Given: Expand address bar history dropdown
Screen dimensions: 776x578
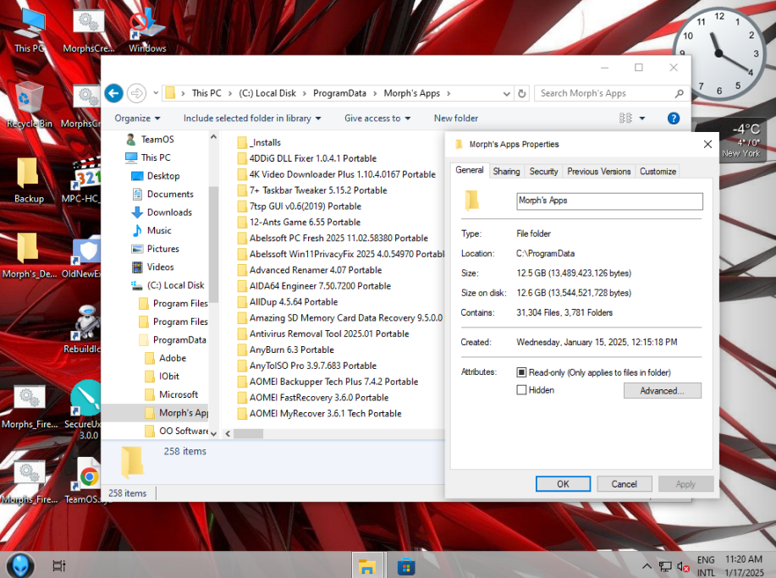Looking at the screenshot, I should coord(506,93).
